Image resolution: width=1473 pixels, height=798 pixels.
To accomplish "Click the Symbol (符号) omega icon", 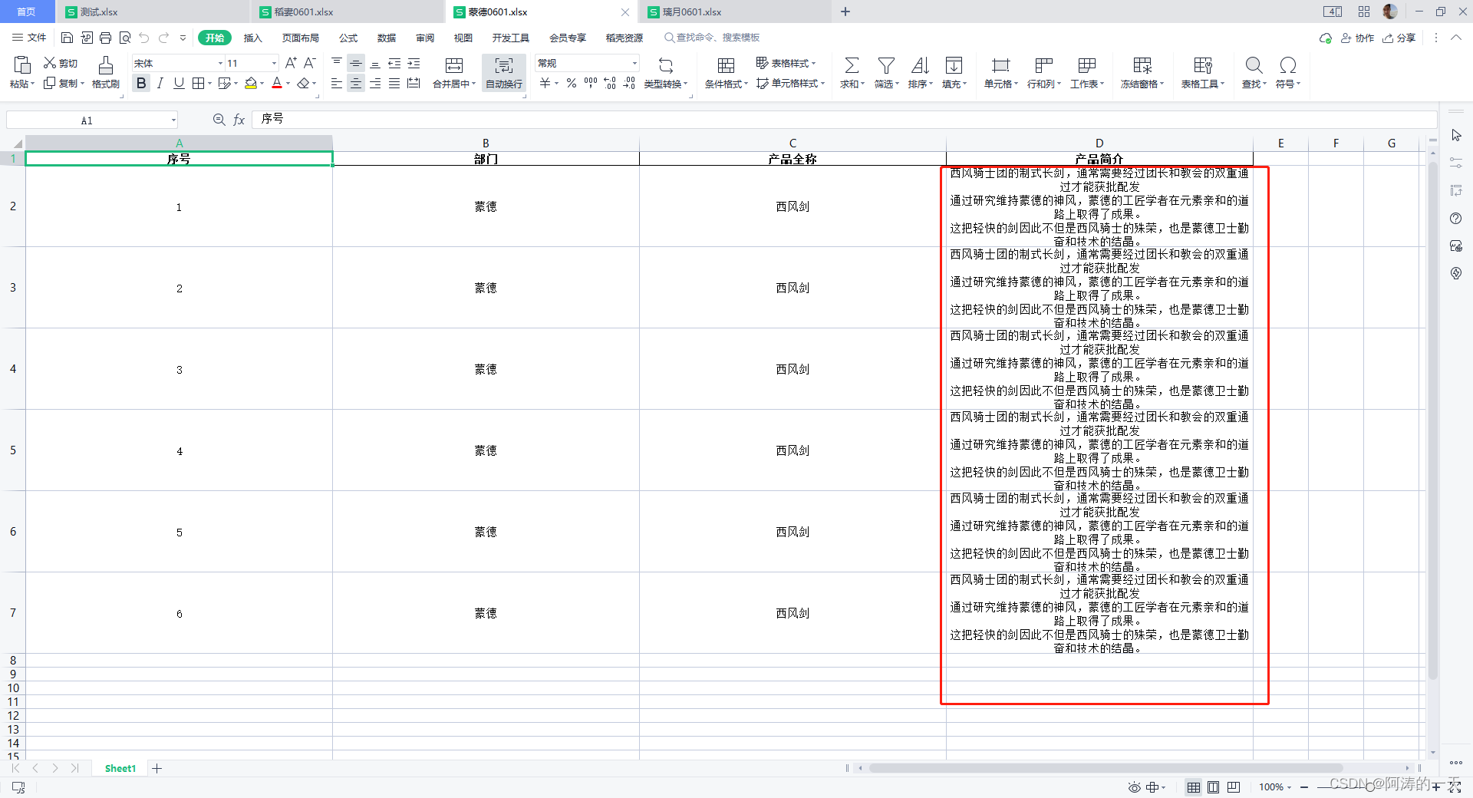I will click(1288, 65).
